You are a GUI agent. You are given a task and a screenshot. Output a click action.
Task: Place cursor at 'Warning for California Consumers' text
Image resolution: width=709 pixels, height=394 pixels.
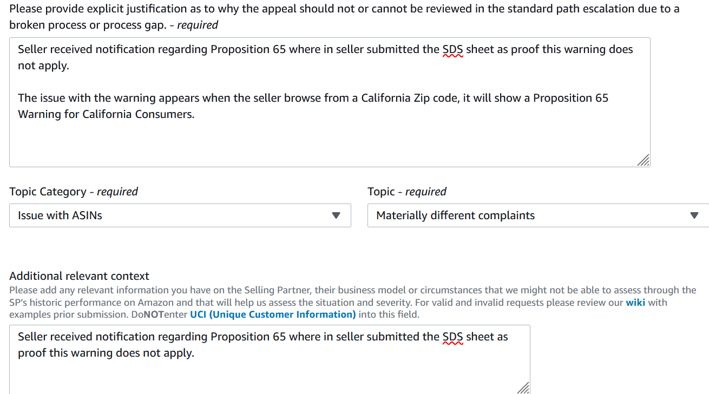[106, 114]
